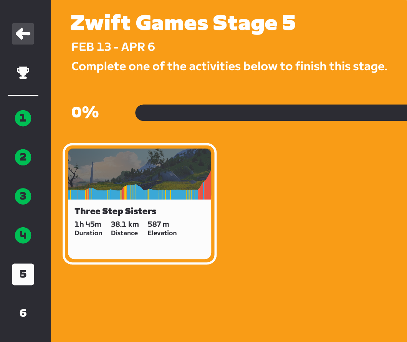Click the 587 m Elevation stat
The height and width of the screenshot is (342, 407).
click(162, 228)
